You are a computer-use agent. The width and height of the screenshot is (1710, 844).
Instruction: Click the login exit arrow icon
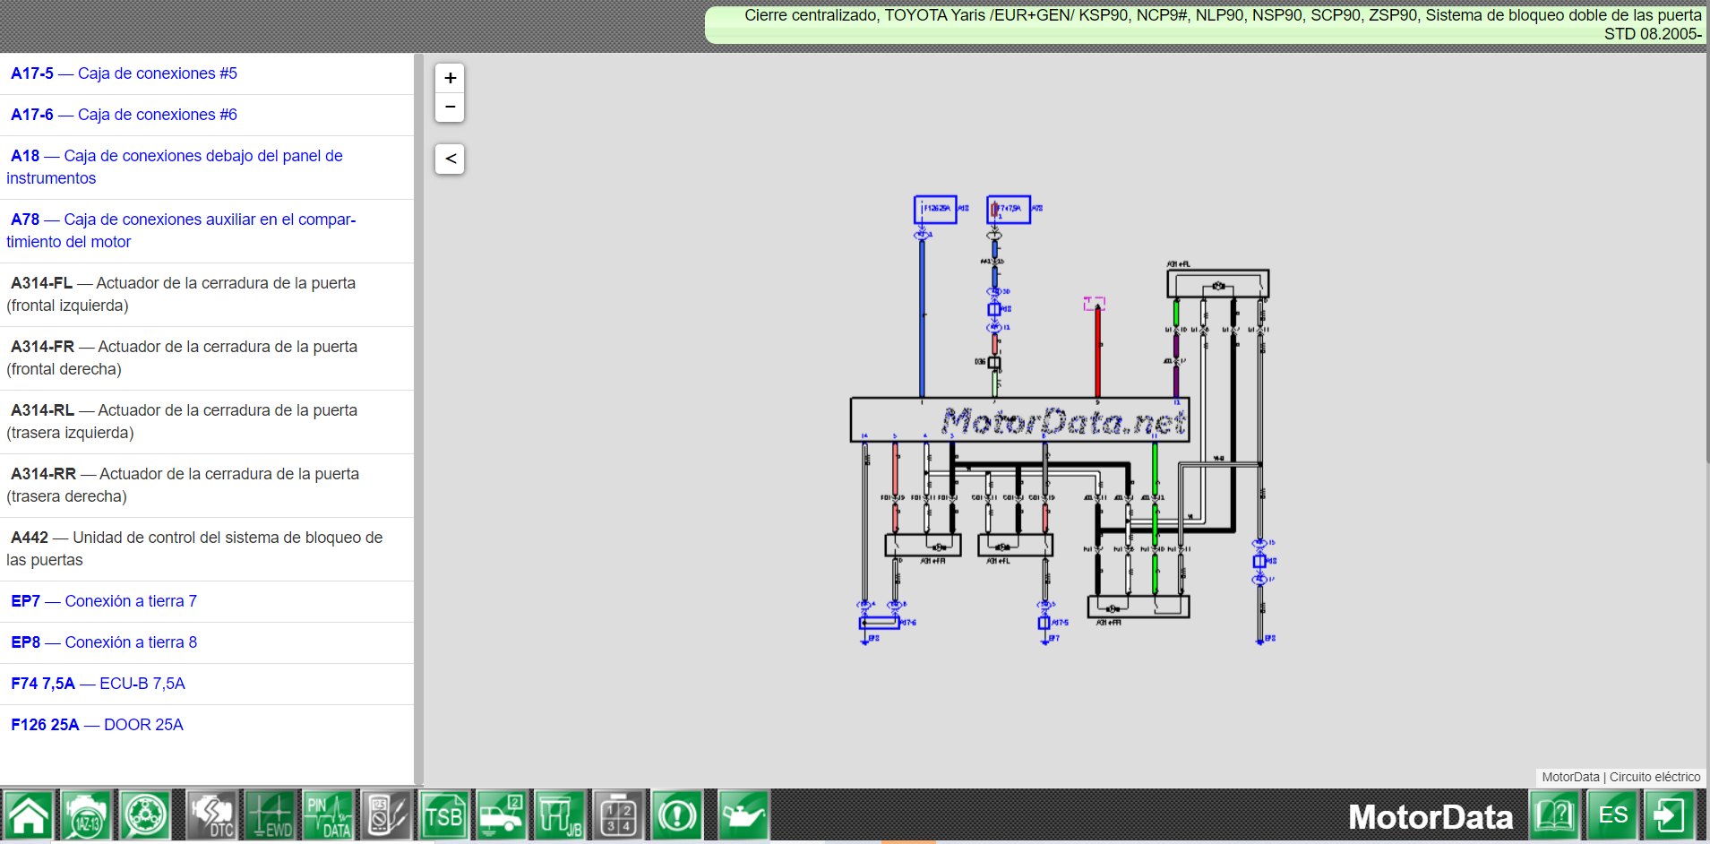pos(1670,816)
